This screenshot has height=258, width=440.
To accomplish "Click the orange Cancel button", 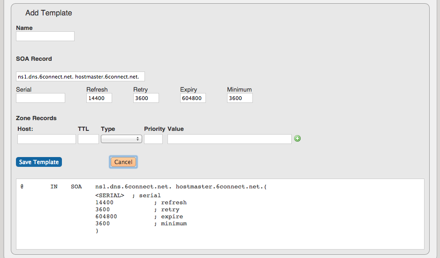I will (x=123, y=162).
